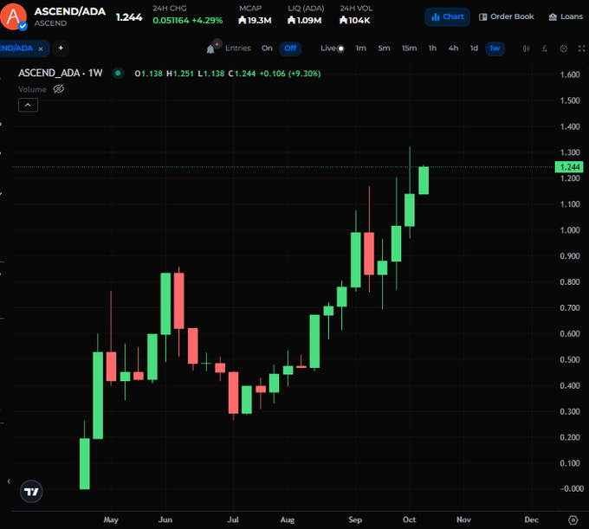589x529 pixels.
Task: Click the header price 1.244
Action: pos(129,17)
